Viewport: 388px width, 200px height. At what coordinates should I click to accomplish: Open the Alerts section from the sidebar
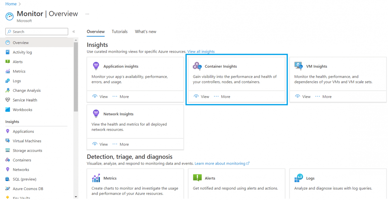click(x=18, y=62)
